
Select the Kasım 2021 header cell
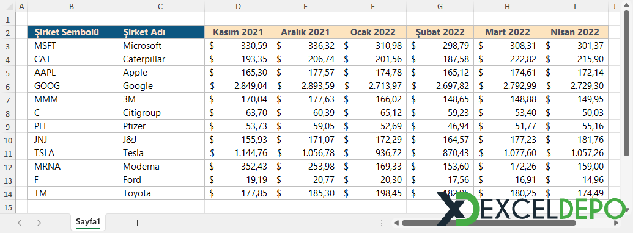pos(238,32)
